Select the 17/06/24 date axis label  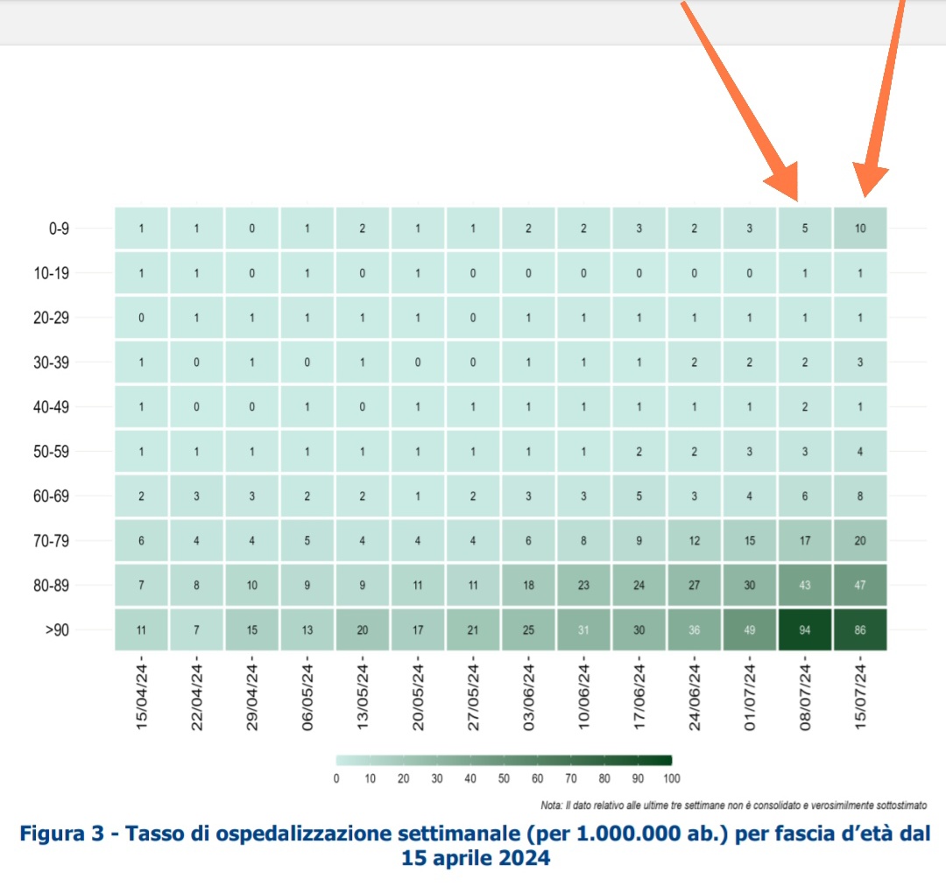pos(639,698)
